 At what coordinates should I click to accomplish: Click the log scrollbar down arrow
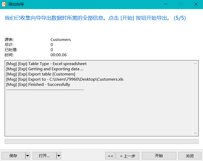click(195, 133)
